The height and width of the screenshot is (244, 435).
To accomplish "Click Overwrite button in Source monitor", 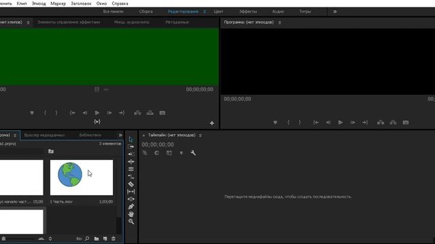I will pos(150,113).
